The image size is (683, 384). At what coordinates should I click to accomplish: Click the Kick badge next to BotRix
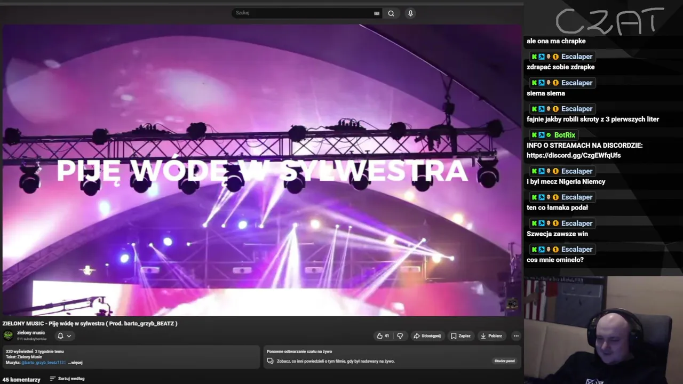534,135
